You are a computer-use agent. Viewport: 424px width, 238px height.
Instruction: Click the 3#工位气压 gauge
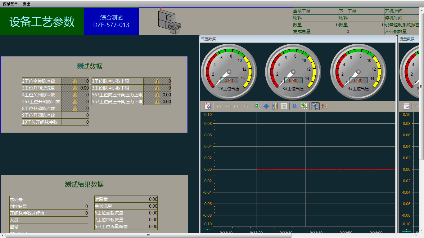click(x=293, y=72)
